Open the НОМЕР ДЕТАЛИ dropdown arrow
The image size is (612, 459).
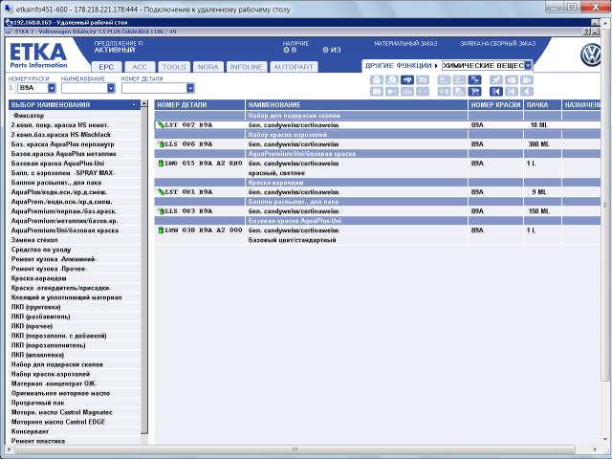[x=190, y=88]
